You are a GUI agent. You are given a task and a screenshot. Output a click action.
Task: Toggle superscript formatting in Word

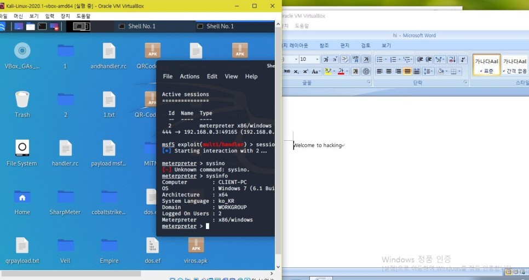point(306,71)
